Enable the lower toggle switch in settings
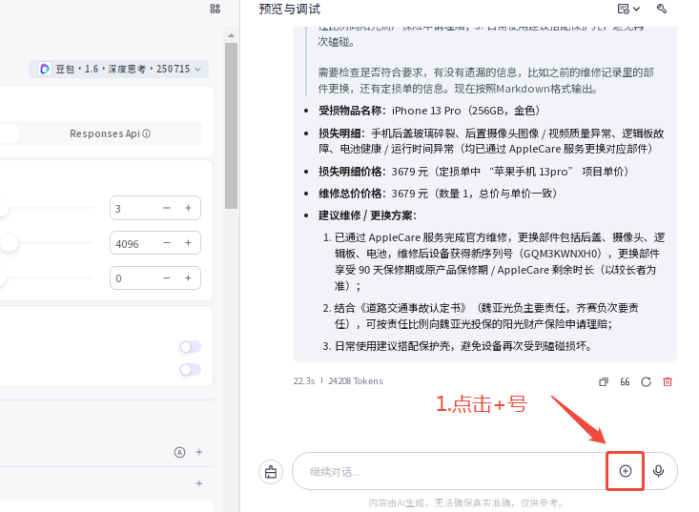The height and width of the screenshot is (512, 699). point(191,369)
